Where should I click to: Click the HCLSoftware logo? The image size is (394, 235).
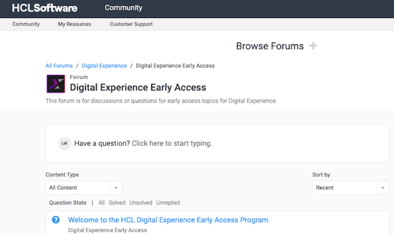pyautogui.click(x=45, y=8)
